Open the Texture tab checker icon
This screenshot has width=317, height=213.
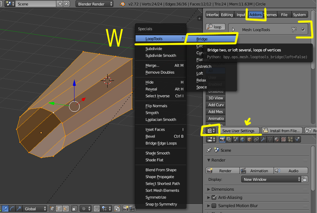tap(284, 139)
